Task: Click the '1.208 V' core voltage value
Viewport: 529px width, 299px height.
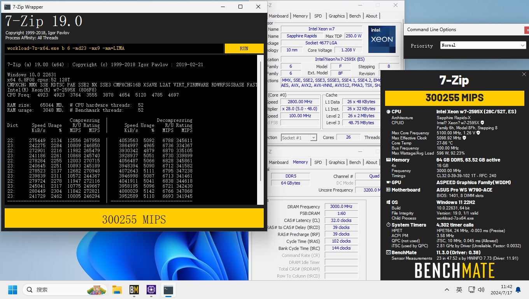Action: tap(348, 50)
